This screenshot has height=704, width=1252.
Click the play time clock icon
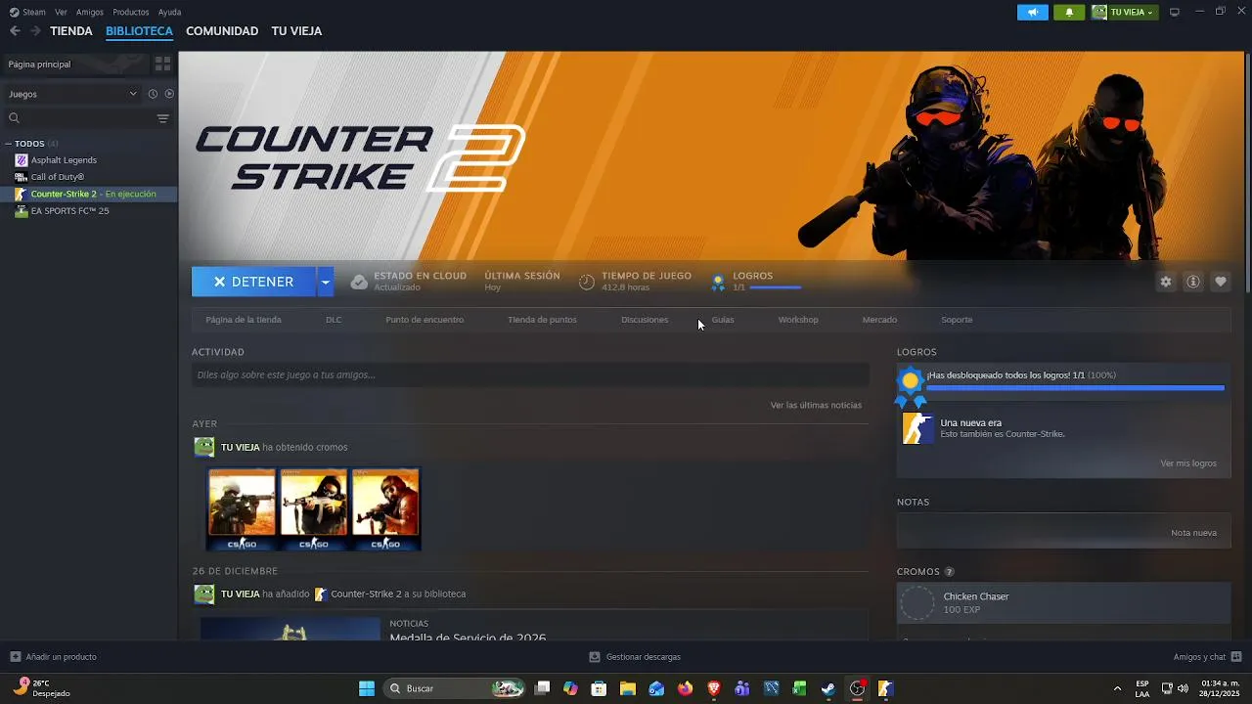pyautogui.click(x=587, y=282)
